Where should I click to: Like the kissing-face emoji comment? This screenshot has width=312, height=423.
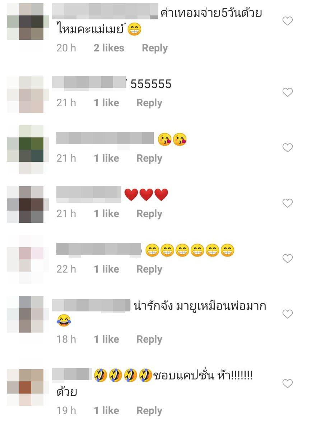click(288, 147)
